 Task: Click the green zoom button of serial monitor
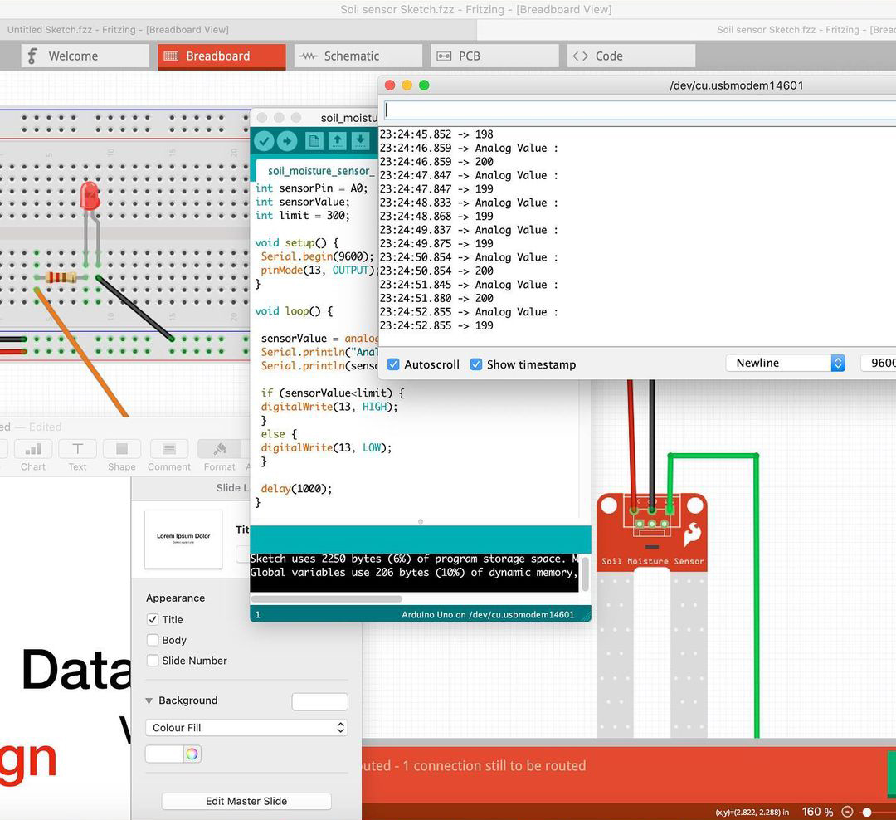point(424,85)
